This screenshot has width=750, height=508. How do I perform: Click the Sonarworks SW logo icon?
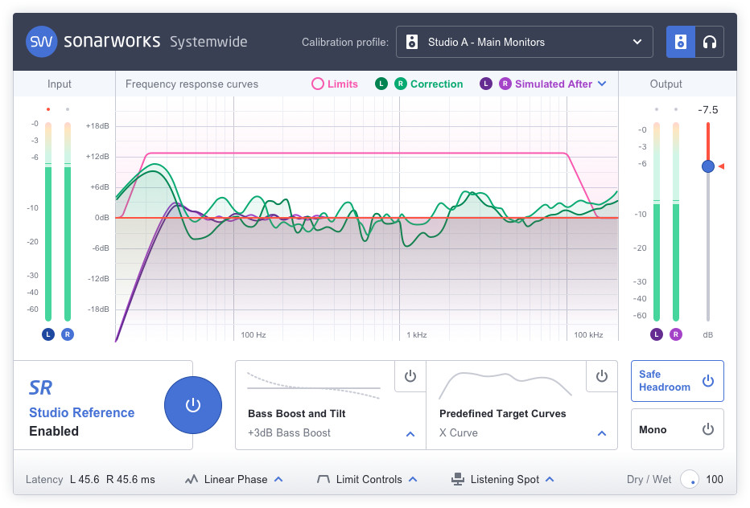[x=41, y=42]
